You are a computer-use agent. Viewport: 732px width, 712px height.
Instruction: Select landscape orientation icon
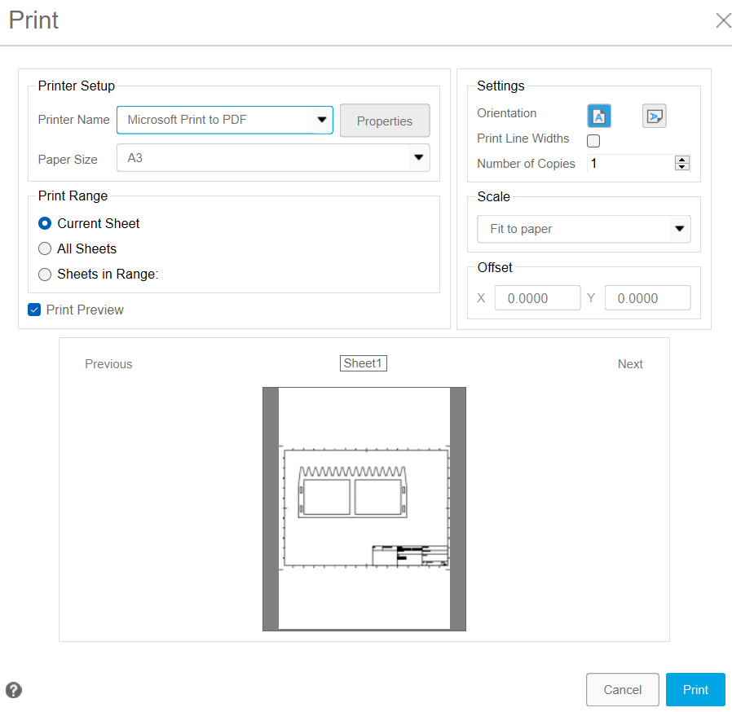[x=654, y=116]
